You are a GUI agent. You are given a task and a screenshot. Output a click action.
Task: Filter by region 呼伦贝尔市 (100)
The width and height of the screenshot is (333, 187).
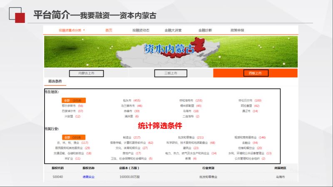250,101
